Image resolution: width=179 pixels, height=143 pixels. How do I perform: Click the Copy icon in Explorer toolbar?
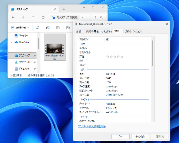pyautogui.click(x=48, y=28)
